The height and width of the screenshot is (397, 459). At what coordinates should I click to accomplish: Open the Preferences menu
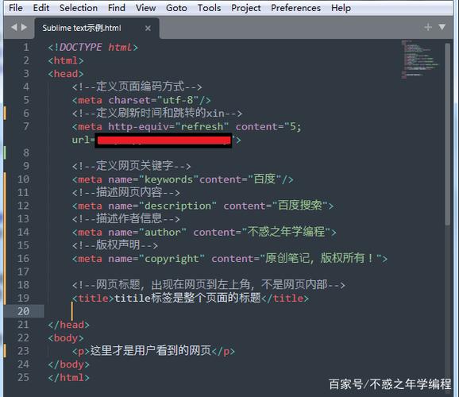pos(295,8)
